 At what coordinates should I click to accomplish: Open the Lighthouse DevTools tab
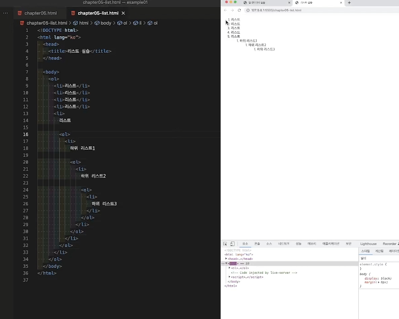tap(368, 244)
